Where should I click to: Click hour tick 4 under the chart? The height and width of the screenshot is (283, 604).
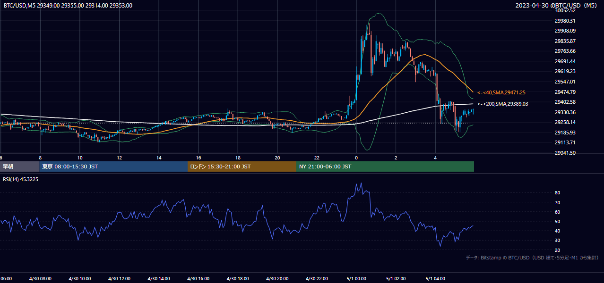[x=435, y=158]
